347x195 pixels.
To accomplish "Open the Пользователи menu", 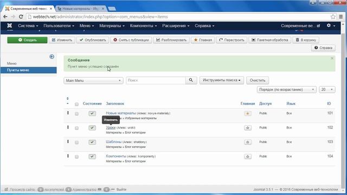I will (x=59, y=25).
